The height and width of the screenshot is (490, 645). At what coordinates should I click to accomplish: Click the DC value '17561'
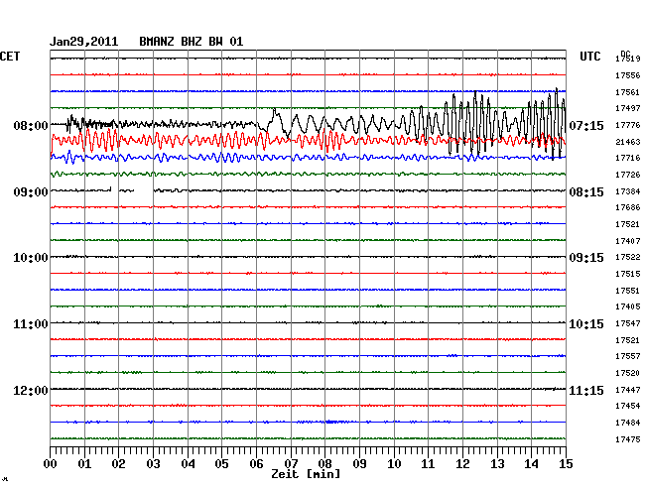[x=628, y=92]
